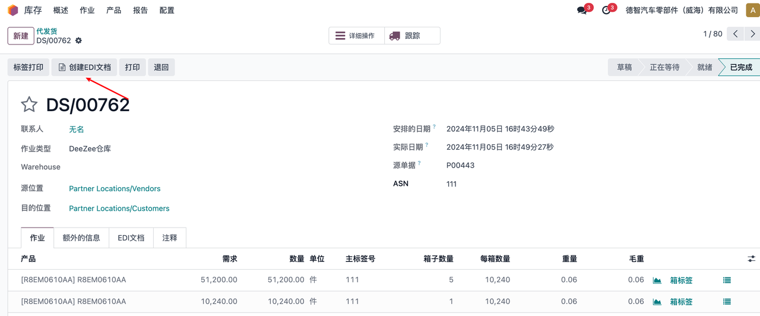Go to previous record arrow
This screenshot has height=316, width=760.
pos(736,34)
